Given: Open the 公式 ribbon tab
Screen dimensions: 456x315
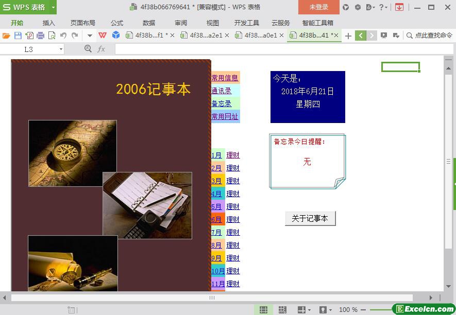Looking at the screenshot, I should click(117, 23).
